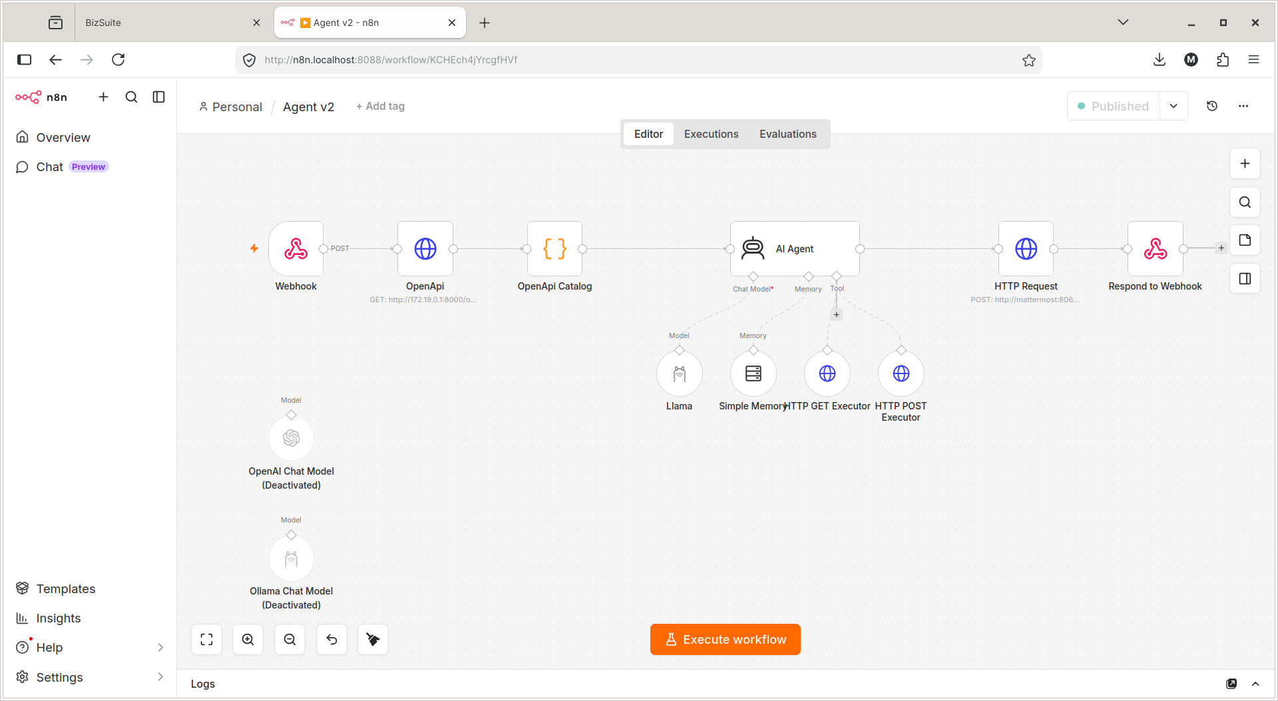
Task: Toggle the browser sidebar panel button
Action: pyautogui.click(x=25, y=59)
